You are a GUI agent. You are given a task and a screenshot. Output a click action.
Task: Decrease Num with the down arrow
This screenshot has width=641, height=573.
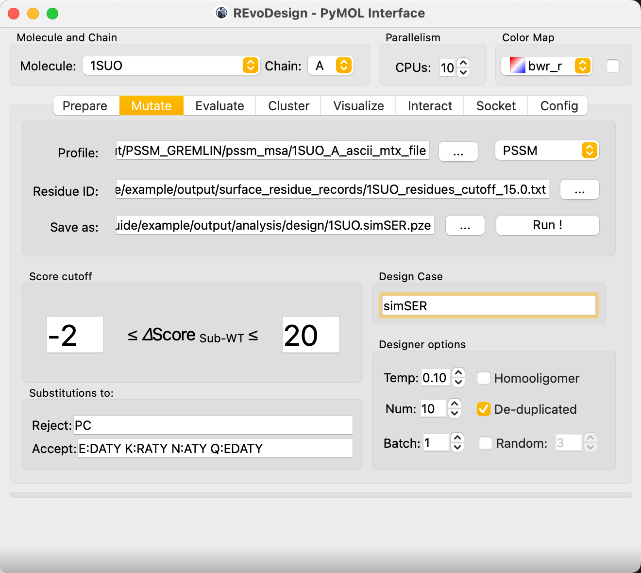pos(455,413)
